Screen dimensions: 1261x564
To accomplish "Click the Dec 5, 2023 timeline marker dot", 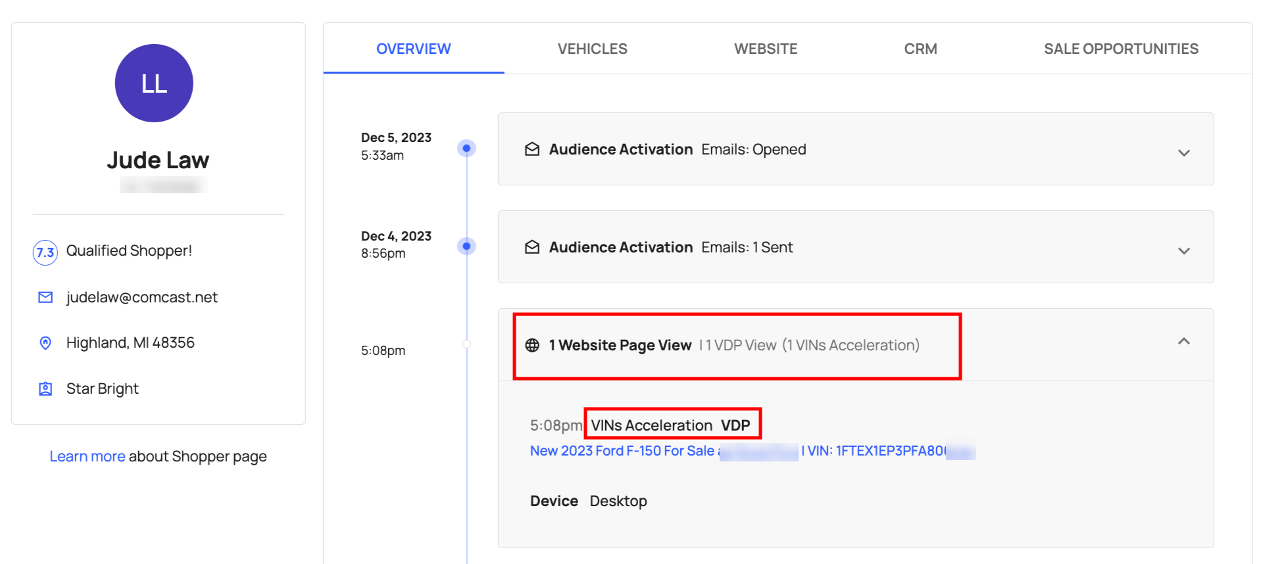I will tap(466, 149).
